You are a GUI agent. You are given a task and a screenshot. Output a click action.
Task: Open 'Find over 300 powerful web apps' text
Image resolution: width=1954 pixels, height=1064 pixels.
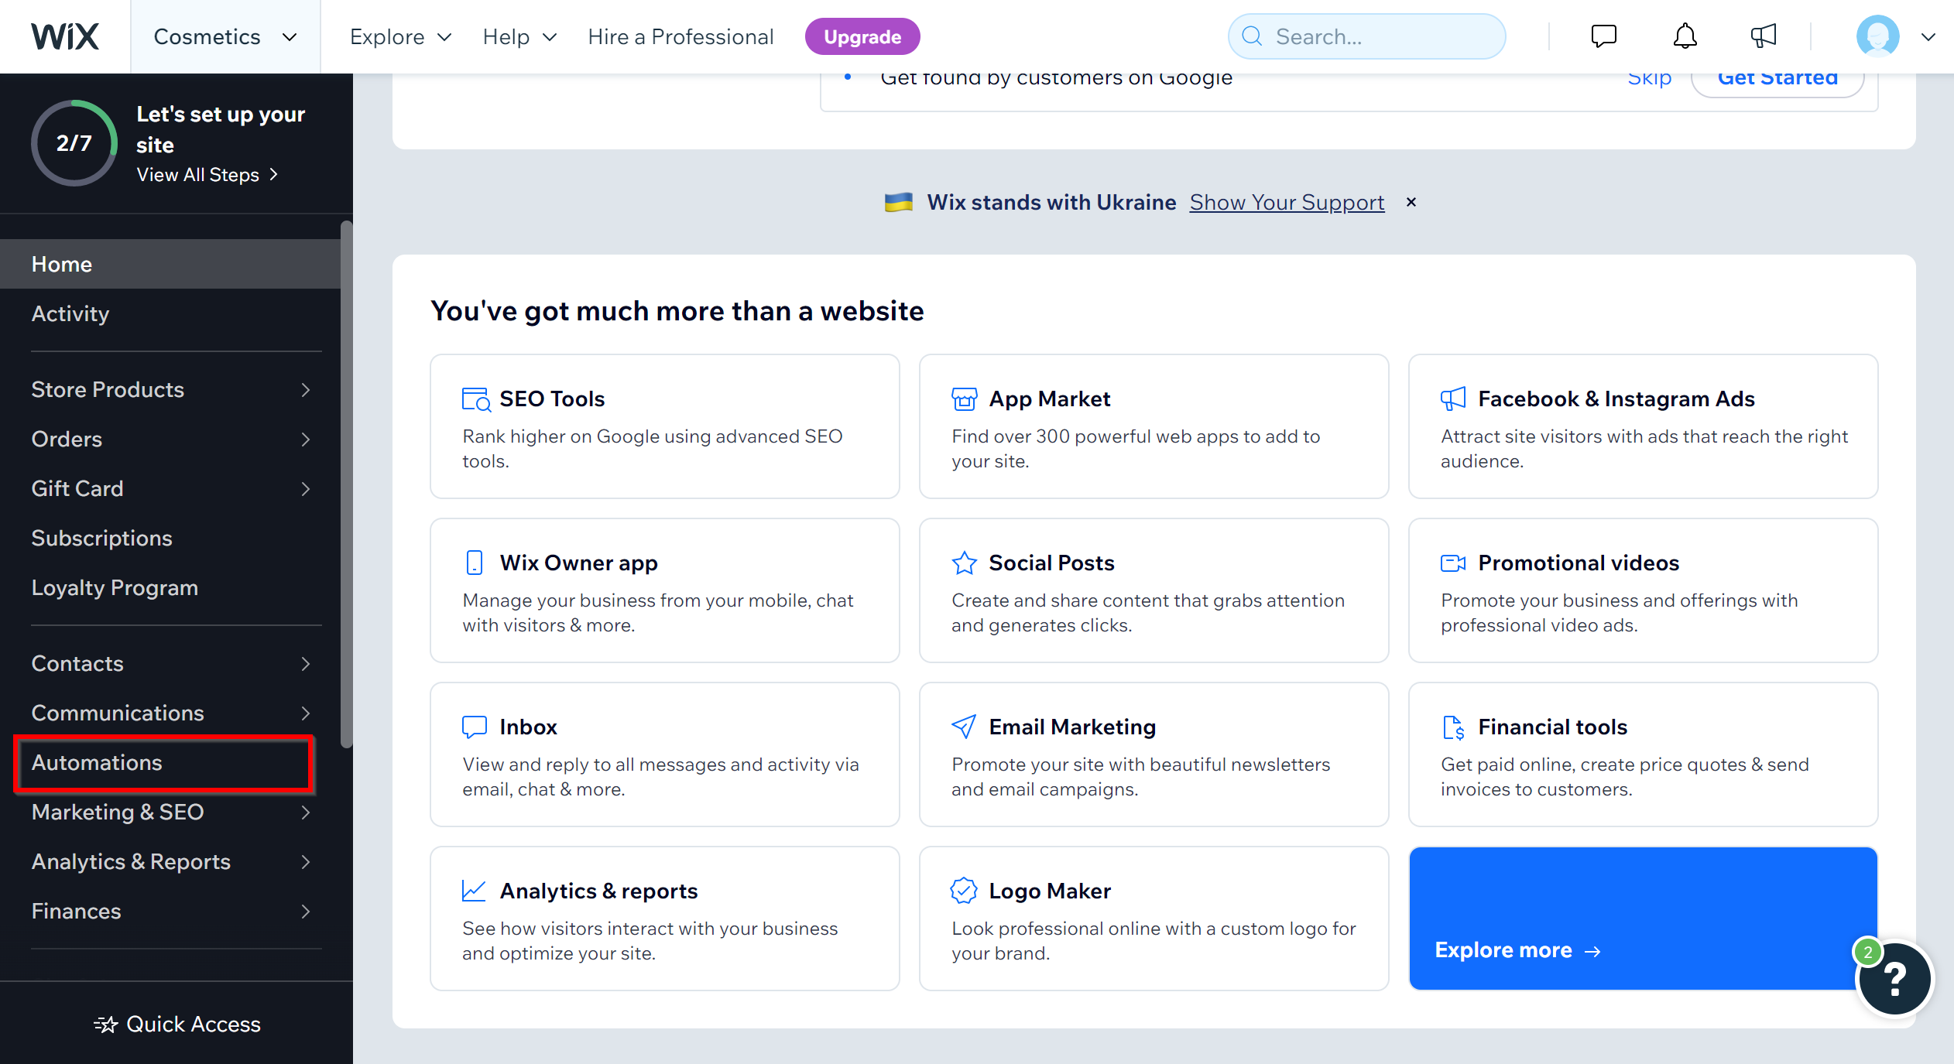(1136, 449)
